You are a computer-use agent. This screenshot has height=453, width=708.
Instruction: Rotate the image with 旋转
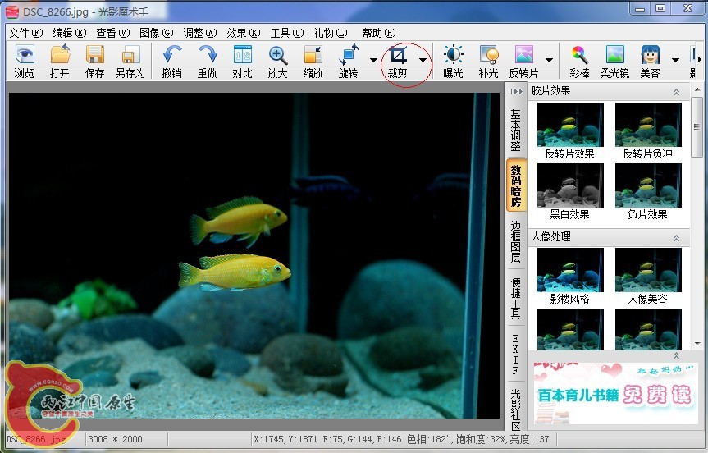click(x=348, y=62)
